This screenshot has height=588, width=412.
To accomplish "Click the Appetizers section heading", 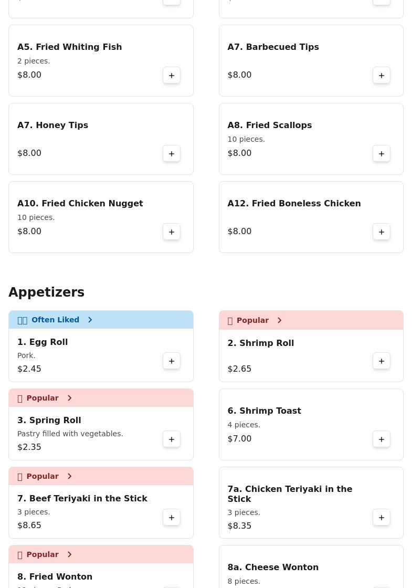I will [46, 292].
